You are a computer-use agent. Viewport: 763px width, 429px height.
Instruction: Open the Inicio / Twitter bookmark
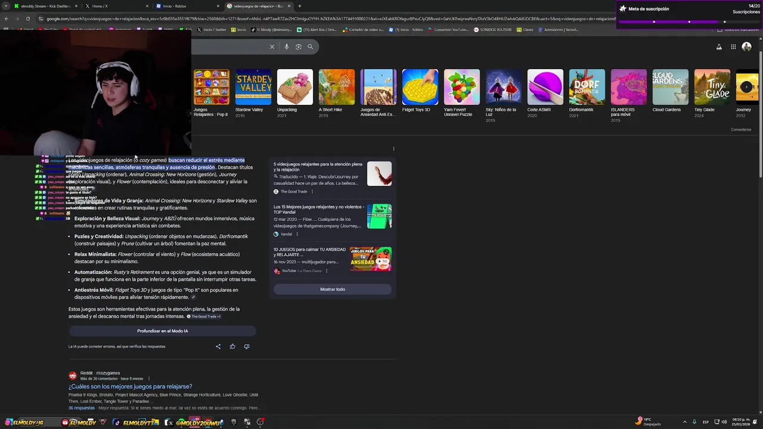[x=212, y=29]
